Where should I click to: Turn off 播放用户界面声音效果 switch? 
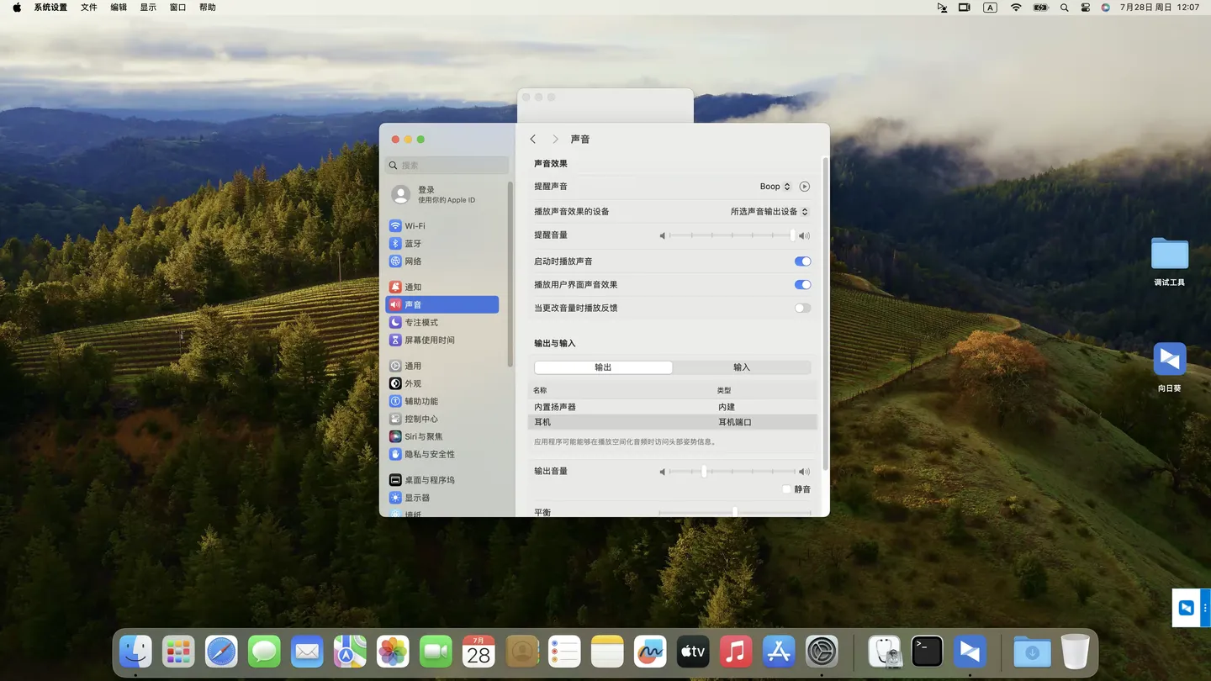click(802, 285)
